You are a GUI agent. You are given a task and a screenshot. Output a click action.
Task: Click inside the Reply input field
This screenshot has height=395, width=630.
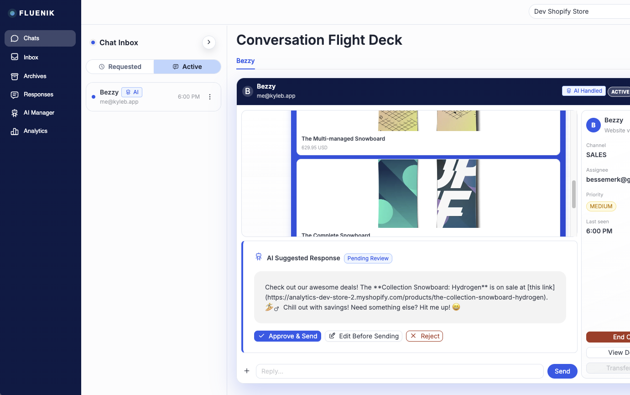point(399,371)
